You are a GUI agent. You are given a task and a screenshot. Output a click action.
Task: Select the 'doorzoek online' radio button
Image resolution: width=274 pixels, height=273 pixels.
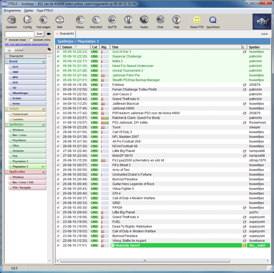[31, 40]
